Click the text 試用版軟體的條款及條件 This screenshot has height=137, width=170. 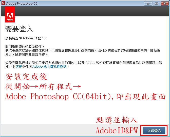(24, 46)
